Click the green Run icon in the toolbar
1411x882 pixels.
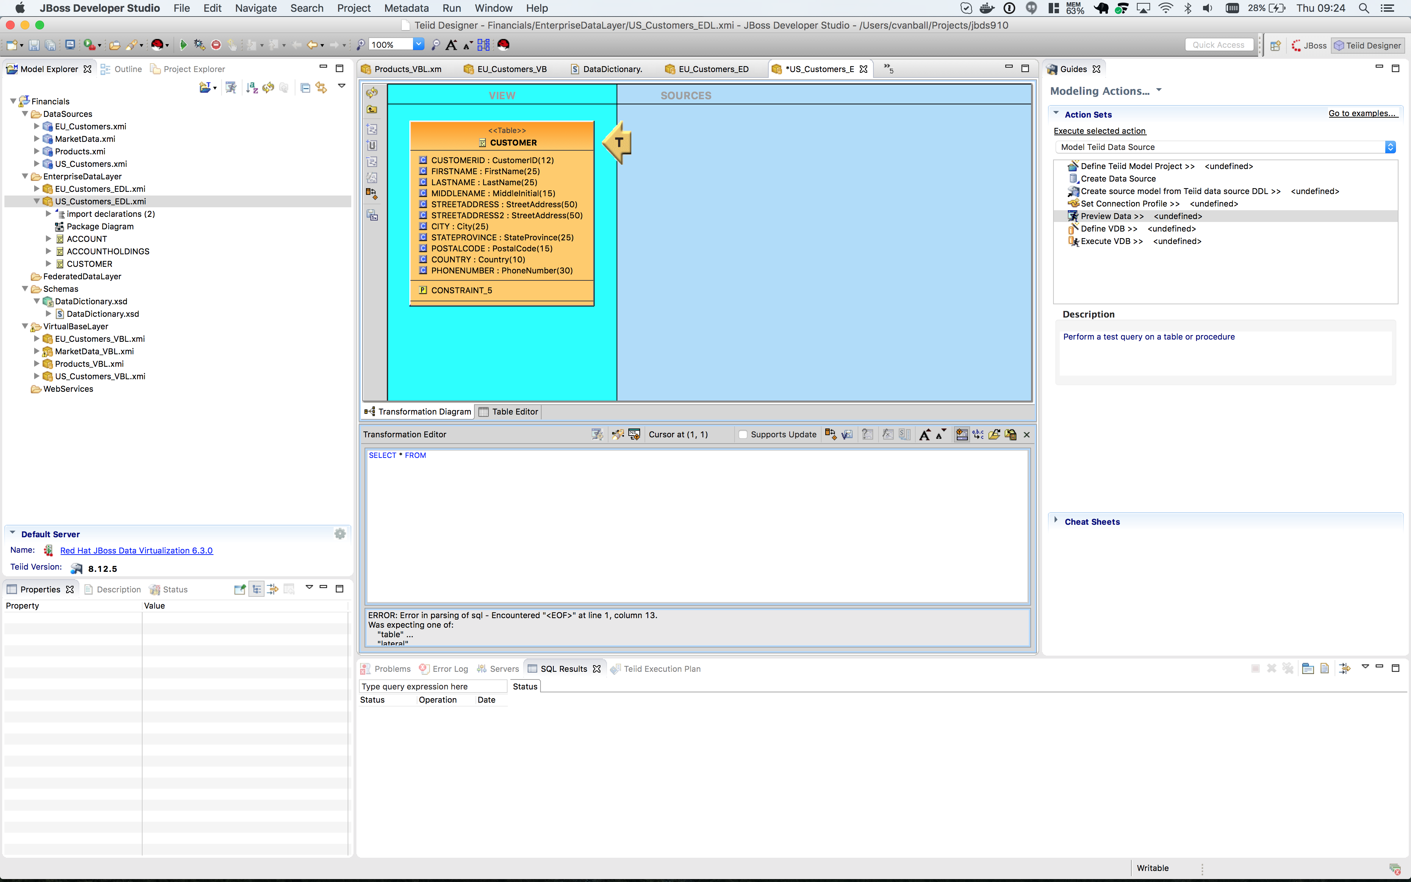(x=184, y=45)
